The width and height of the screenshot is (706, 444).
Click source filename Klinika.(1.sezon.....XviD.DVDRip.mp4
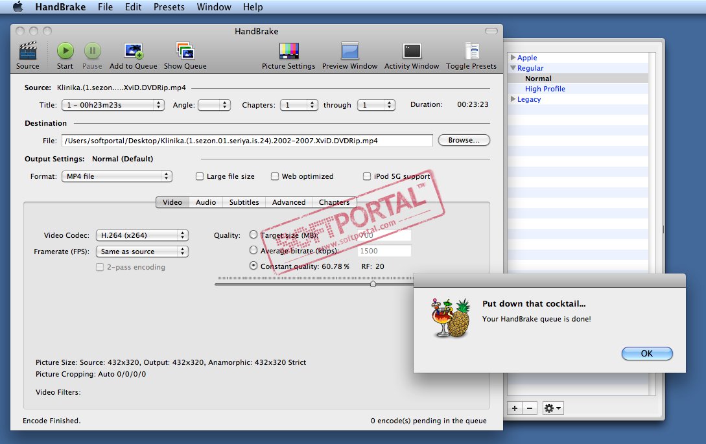(x=122, y=88)
